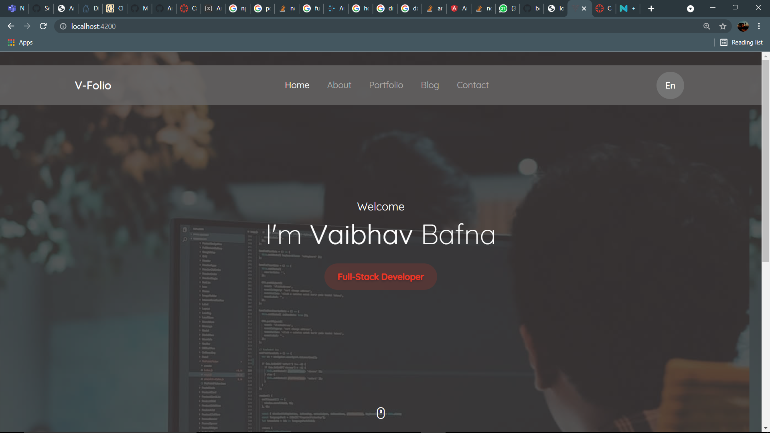Screen dimensions: 770x433
Task: Switch to the Microsoft Teams tab
Action: [x=16, y=8]
